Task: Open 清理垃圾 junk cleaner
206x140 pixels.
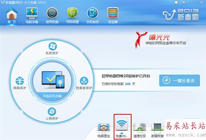Action: pos(139,130)
